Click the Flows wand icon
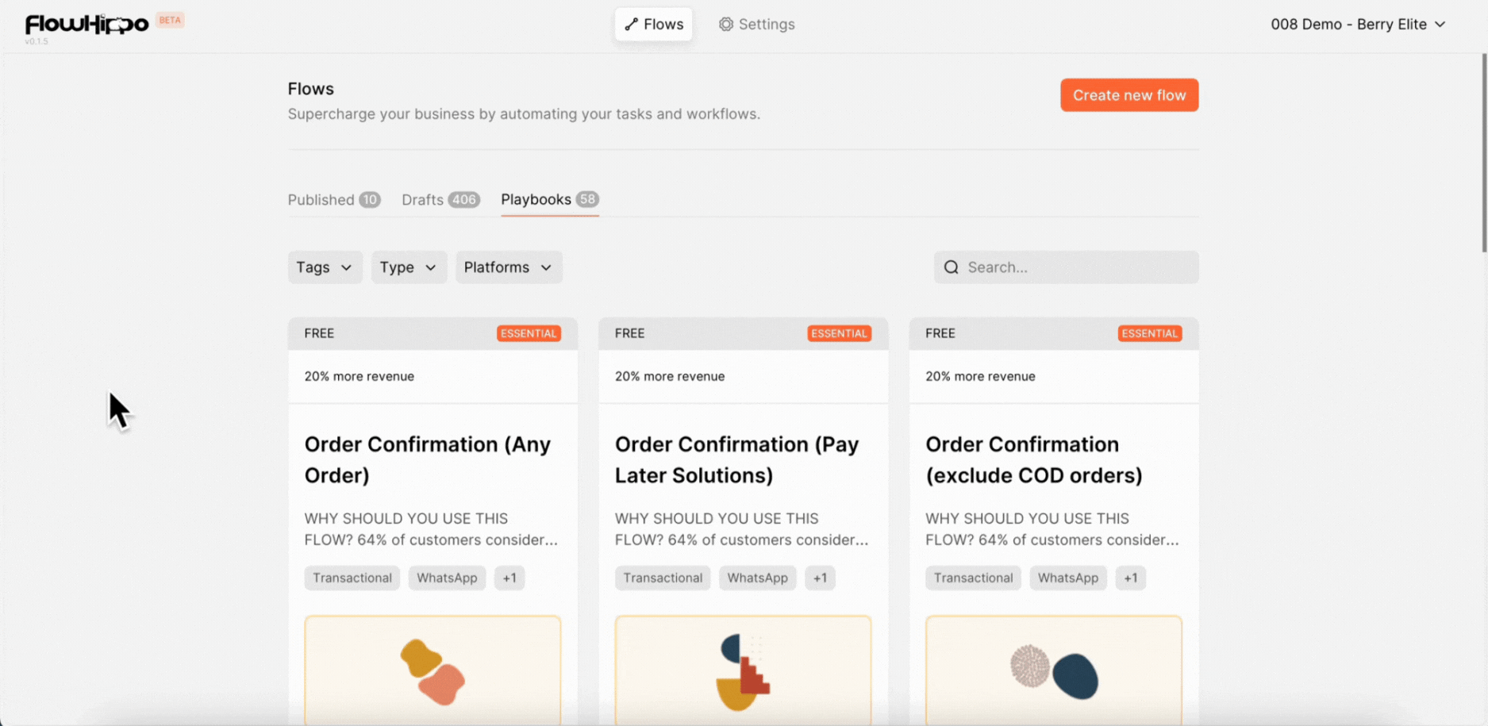 point(632,25)
